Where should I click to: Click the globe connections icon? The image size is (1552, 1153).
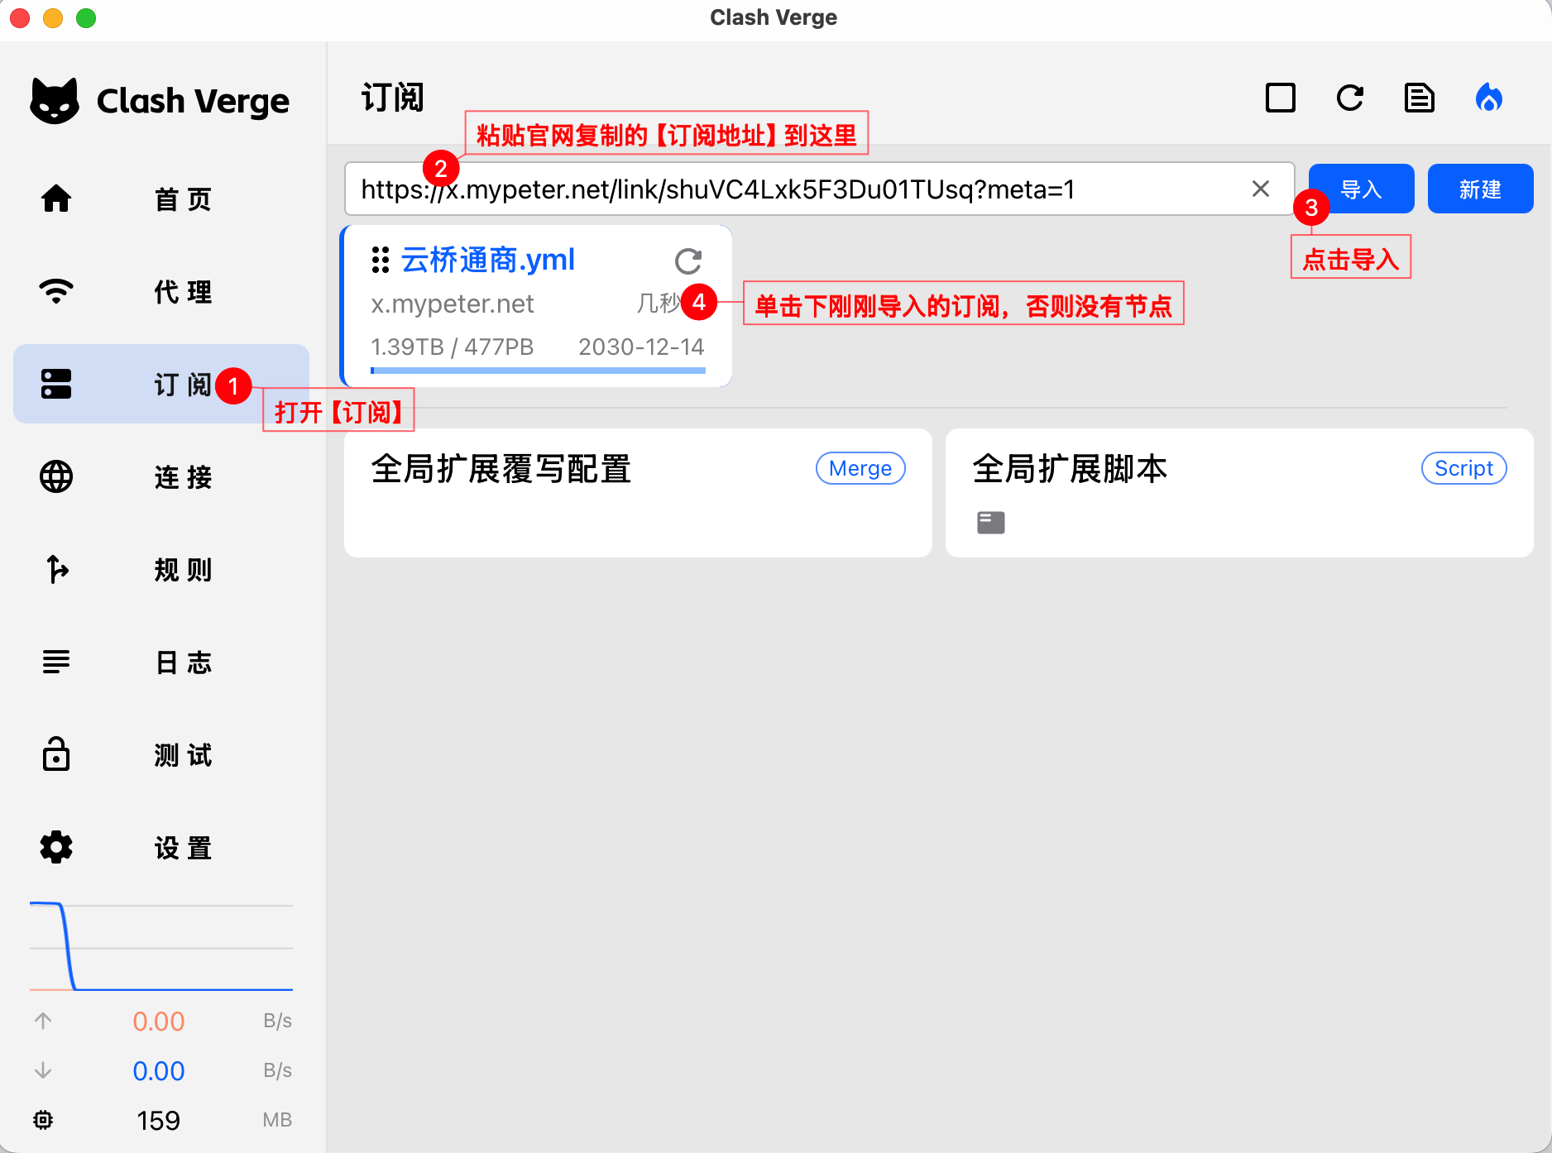click(56, 476)
